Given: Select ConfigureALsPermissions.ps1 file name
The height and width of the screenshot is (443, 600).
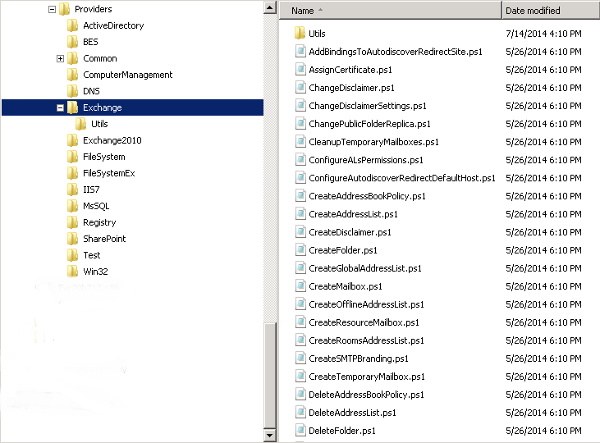Looking at the screenshot, I should (x=366, y=160).
